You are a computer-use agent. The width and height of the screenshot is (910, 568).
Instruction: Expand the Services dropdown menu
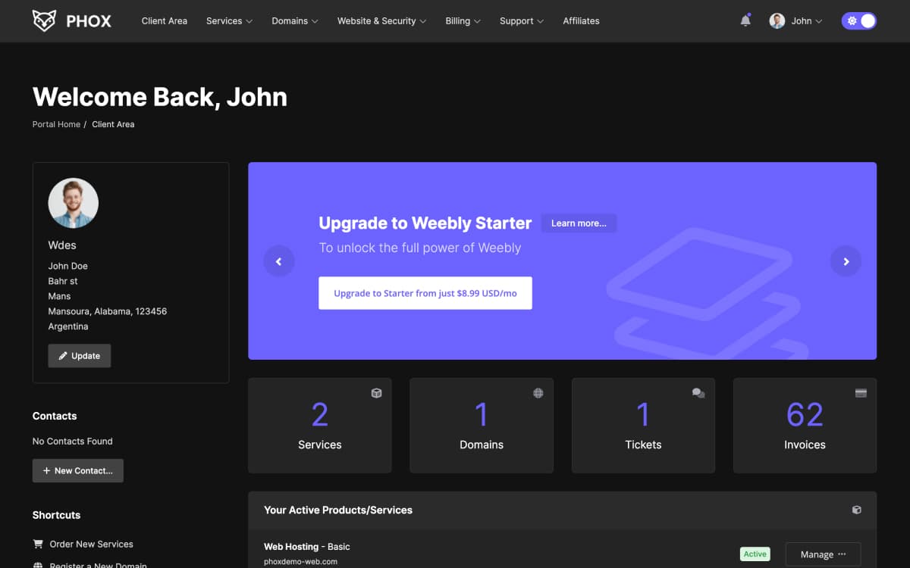[229, 20]
